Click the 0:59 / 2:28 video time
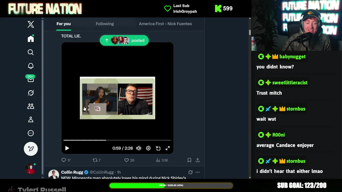 point(123,148)
